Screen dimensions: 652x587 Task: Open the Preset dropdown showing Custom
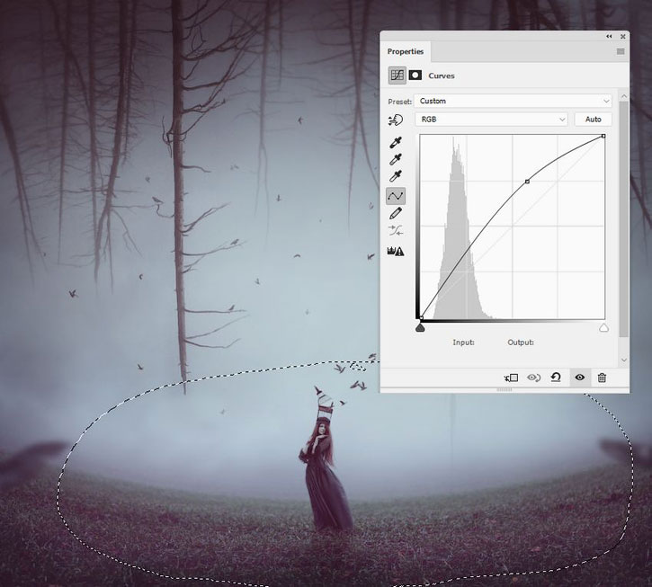tap(514, 101)
